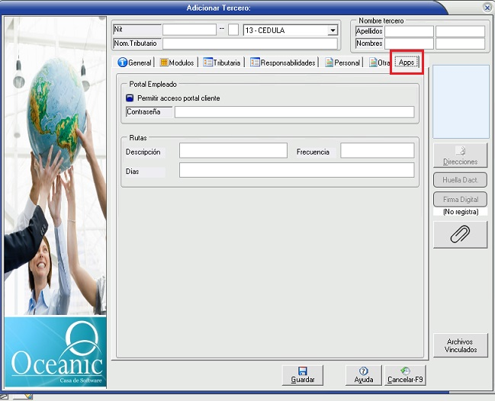Click the paperclip attachment button

(460, 235)
